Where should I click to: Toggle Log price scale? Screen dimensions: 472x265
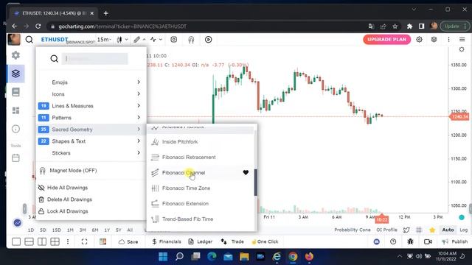click(463, 230)
